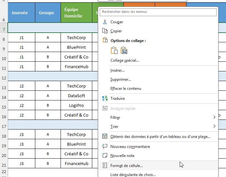Select Liste déroulante de choix...
This screenshot has height=177, width=226.
pyautogui.click(x=158, y=174)
